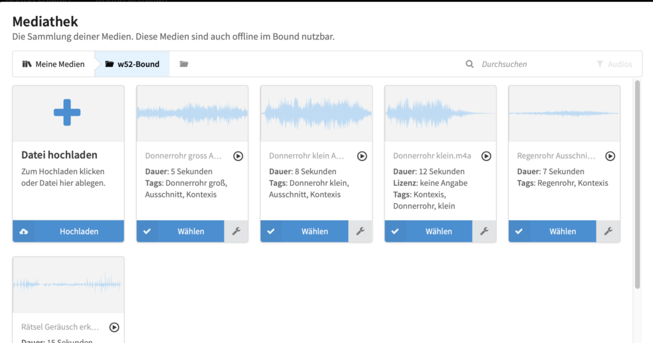Play the Donnerrohr klein.m4a audio

pos(486,156)
